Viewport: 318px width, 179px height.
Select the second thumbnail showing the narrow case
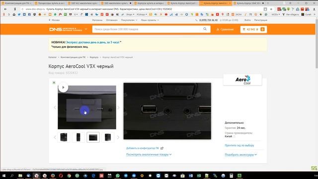coord(79,137)
